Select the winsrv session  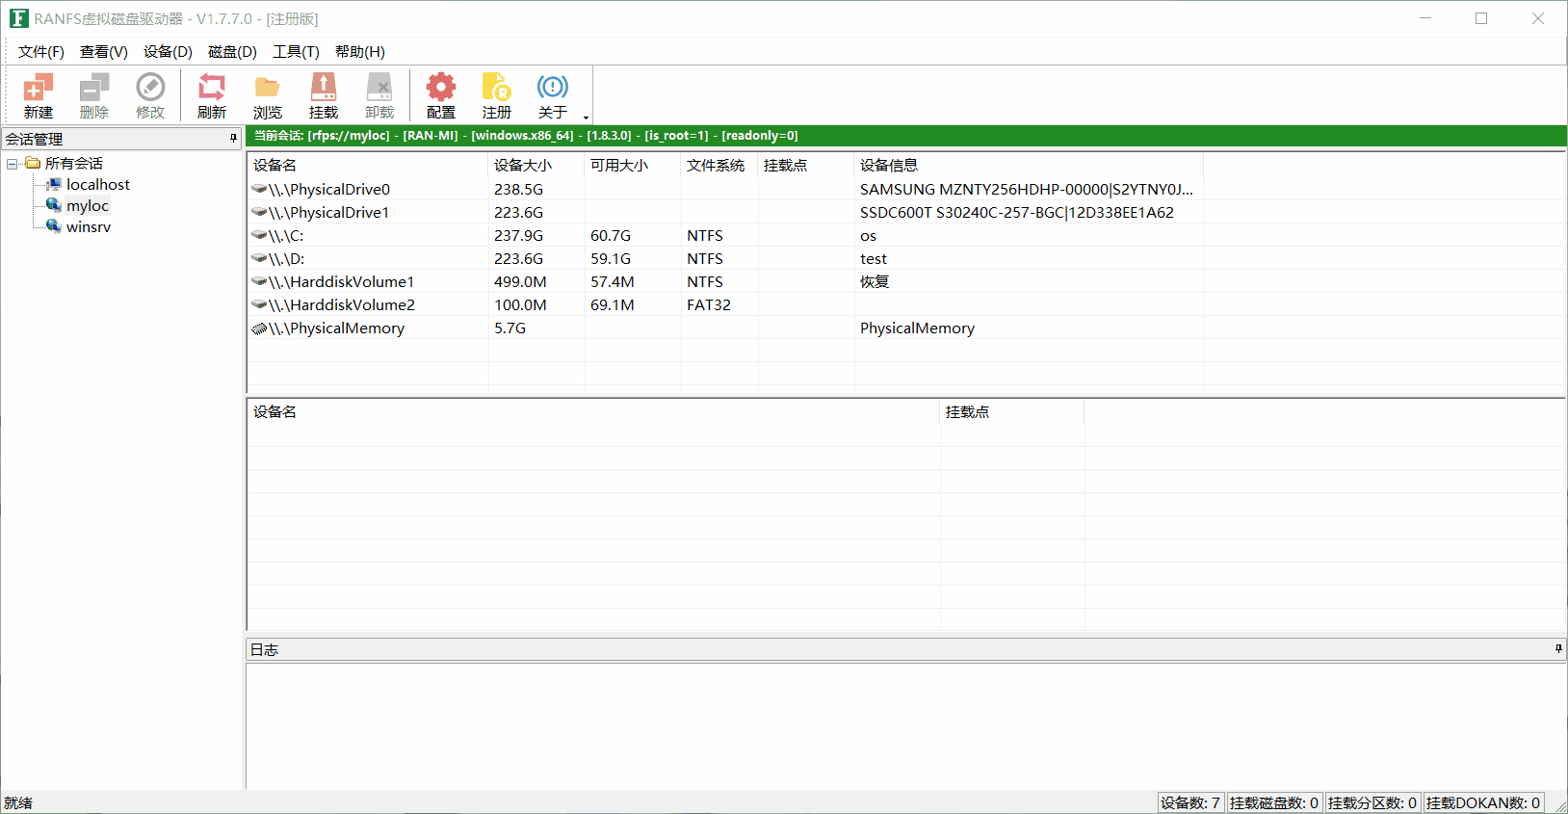tap(89, 227)
